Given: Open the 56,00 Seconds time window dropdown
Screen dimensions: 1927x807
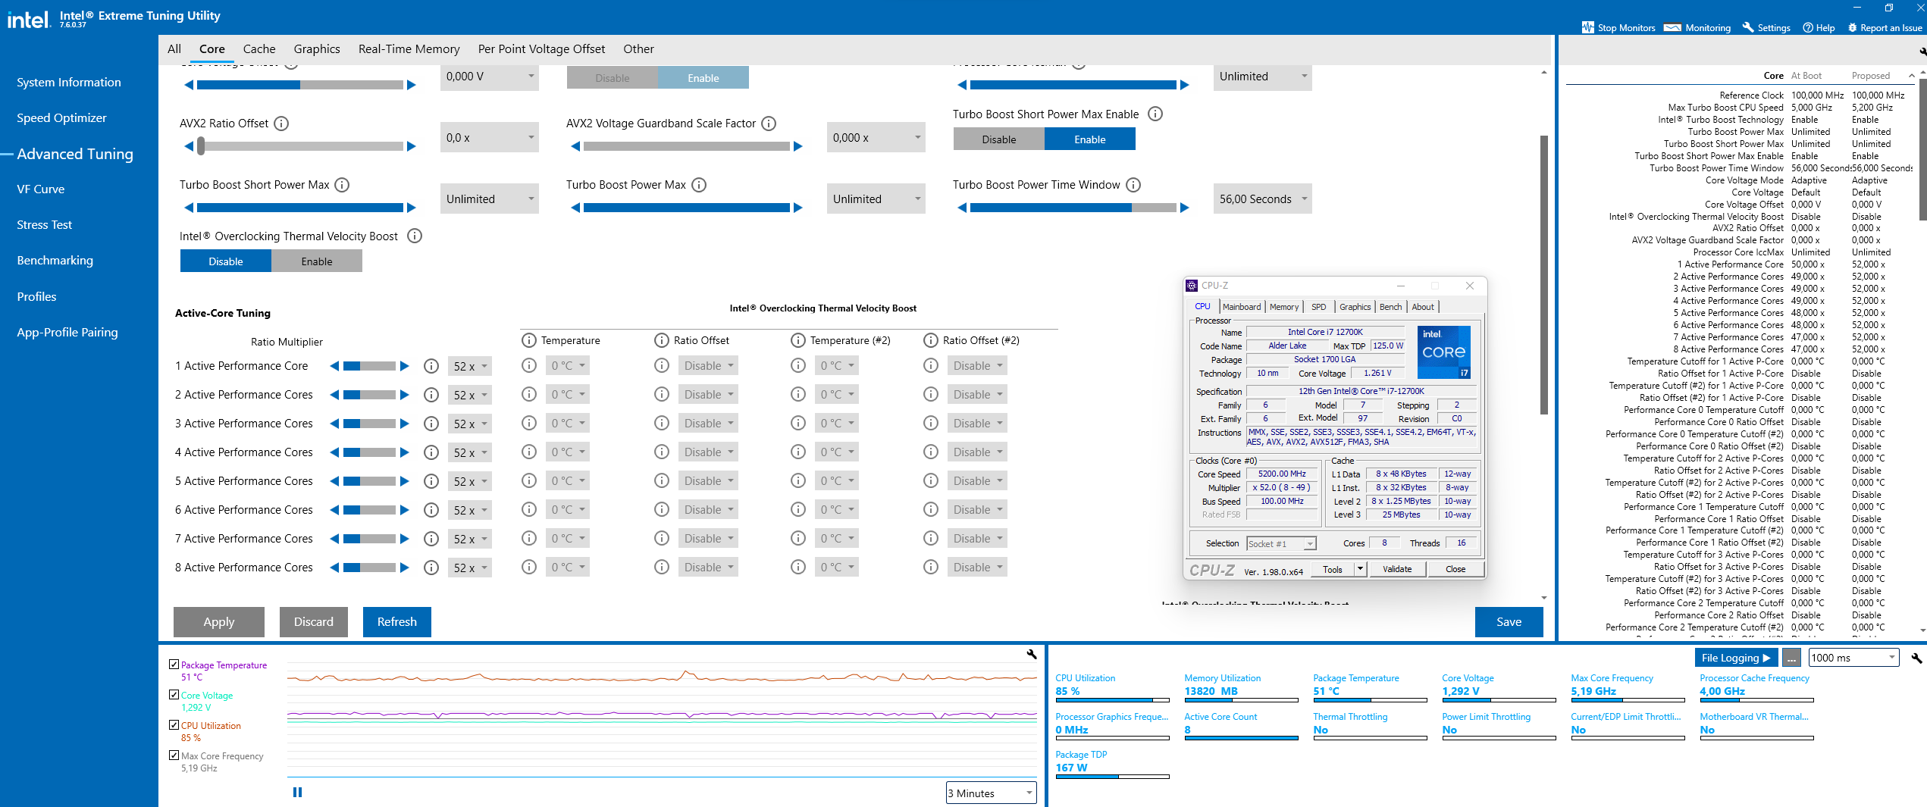Looking at the screenshot, I should pyautogui.click(x=1263, y=199).
